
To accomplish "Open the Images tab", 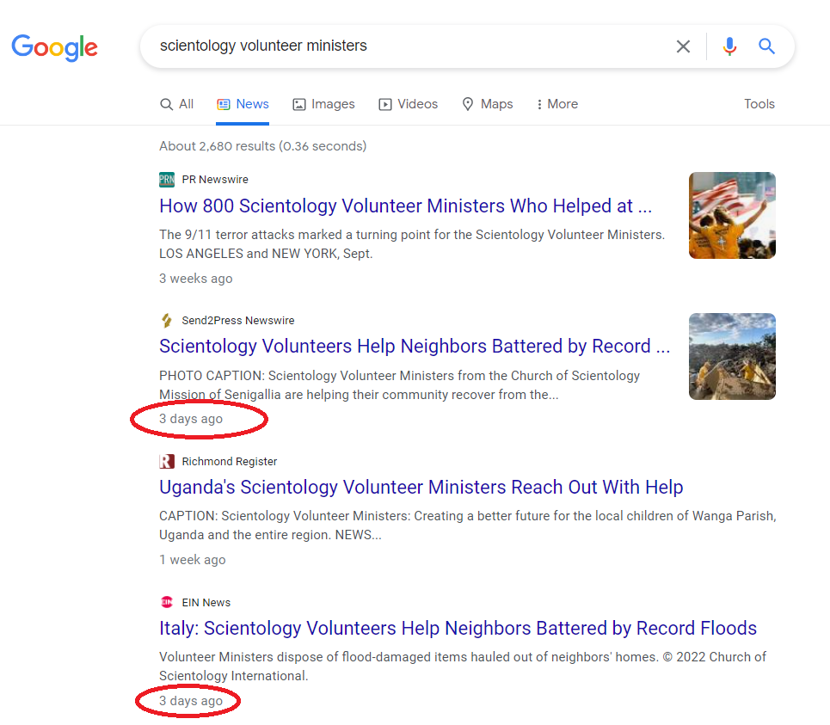I will [x=323, y=104].
